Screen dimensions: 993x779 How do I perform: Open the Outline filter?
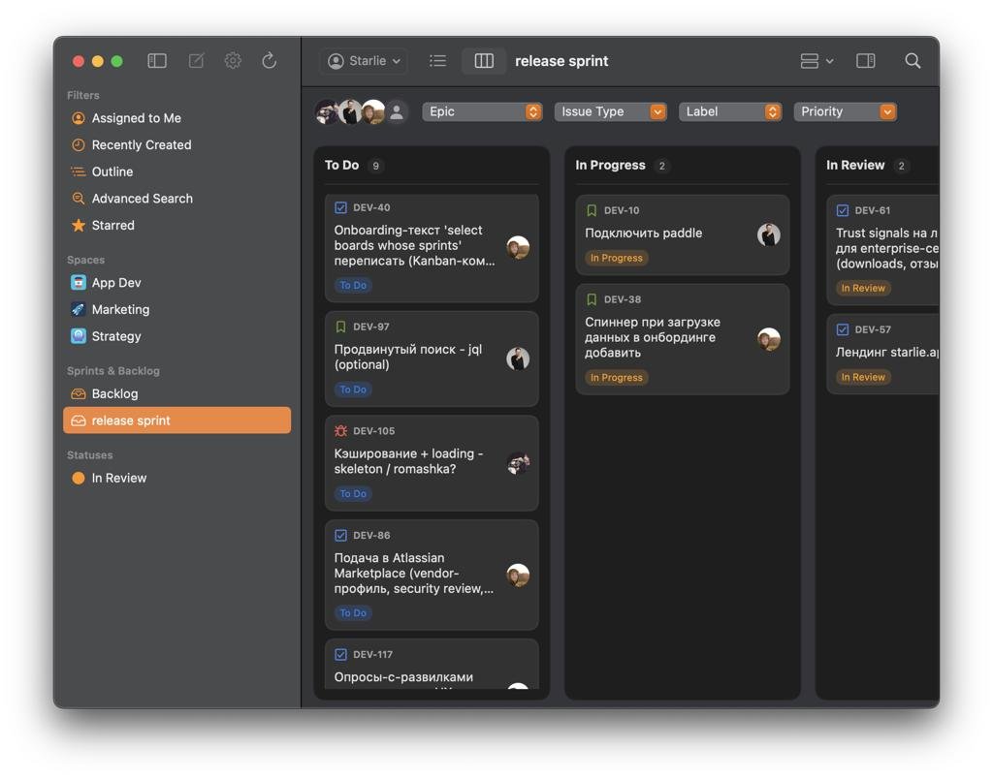(176, 171)
